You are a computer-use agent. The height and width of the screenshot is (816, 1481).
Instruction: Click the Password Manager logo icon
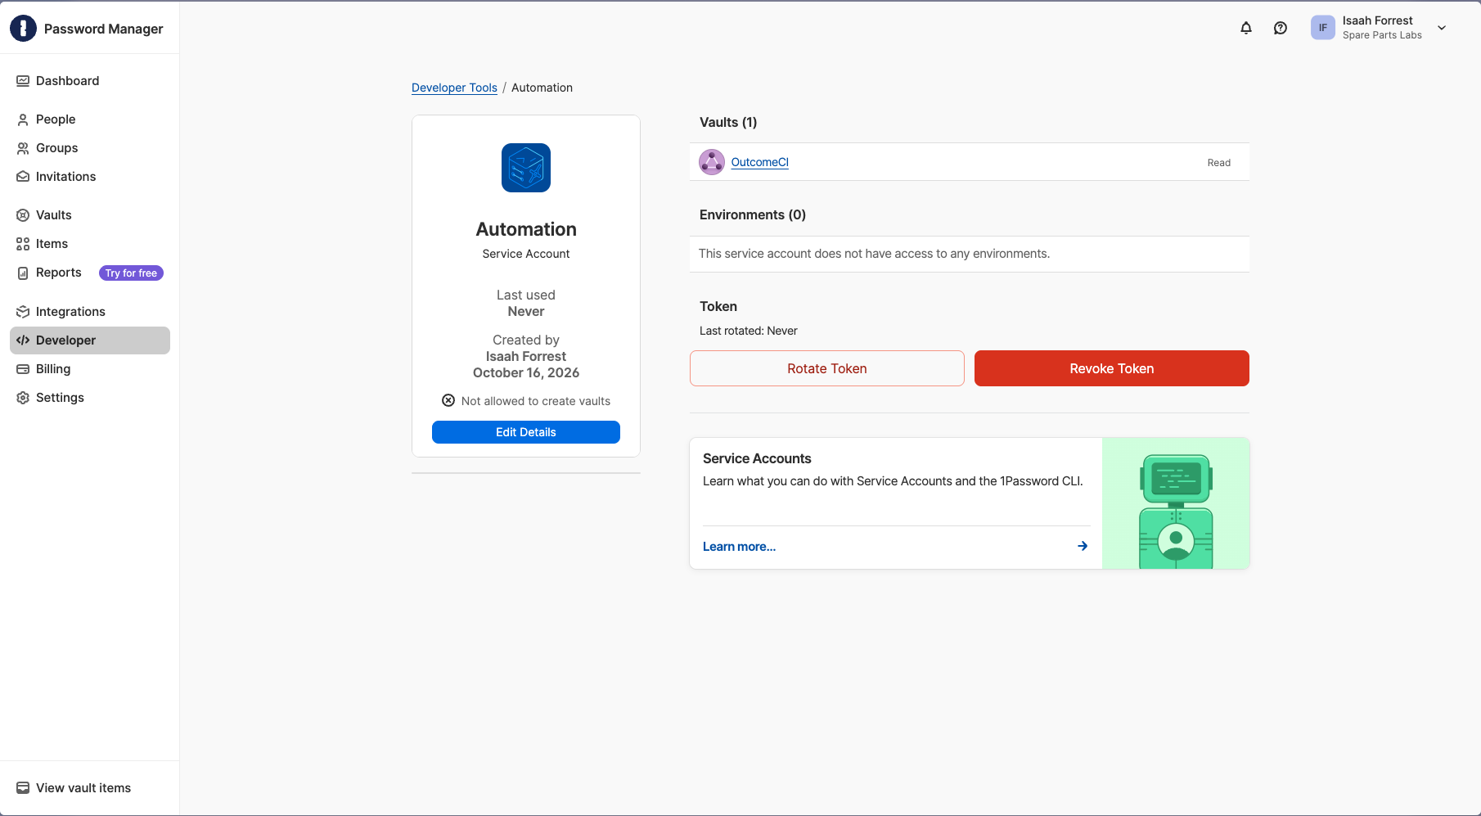tap(23, 29)
